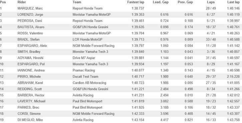Click the Rider column header

click(x=22, y=2)
